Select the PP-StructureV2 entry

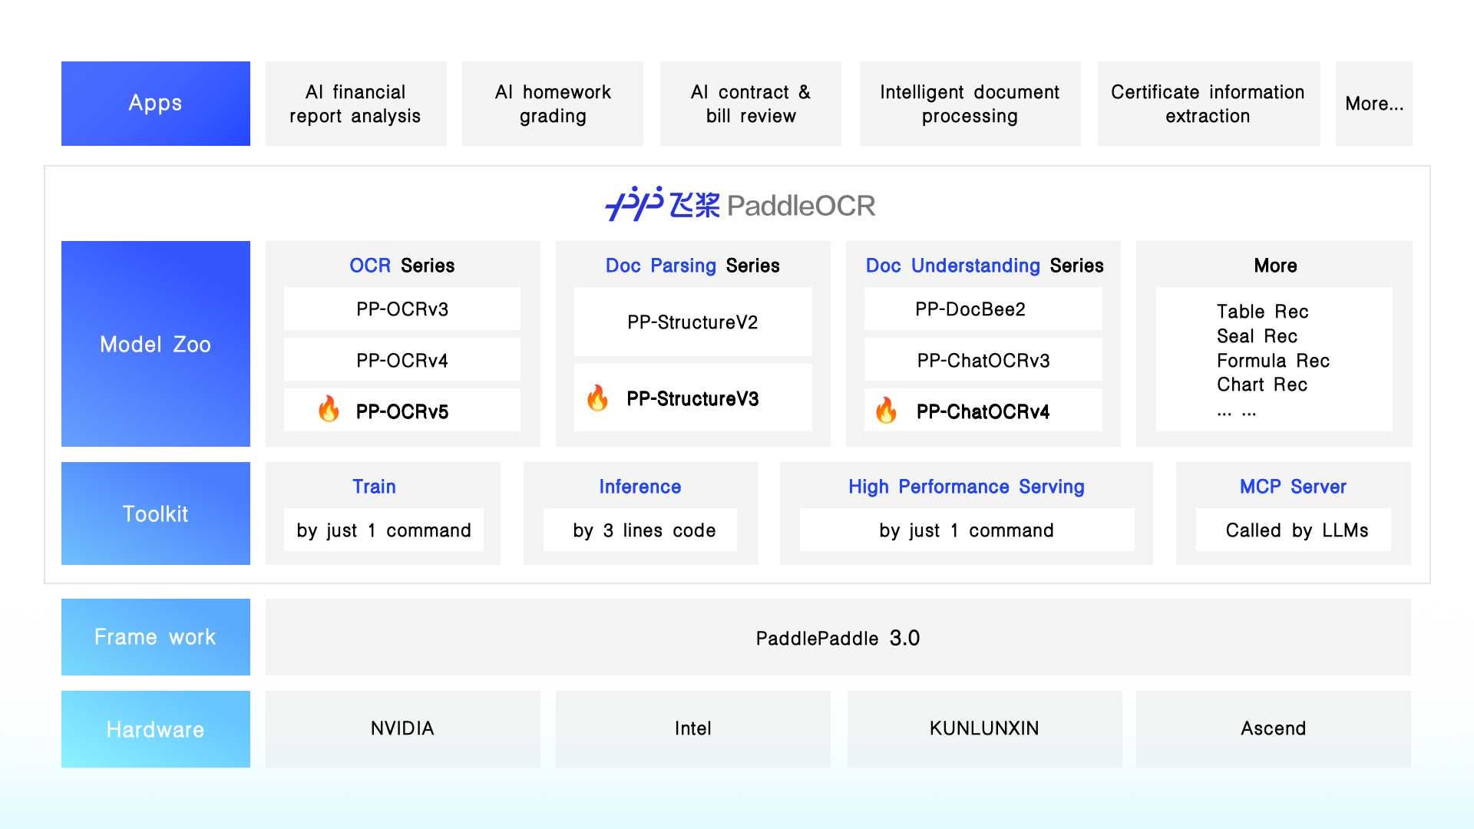coord(693,322)
